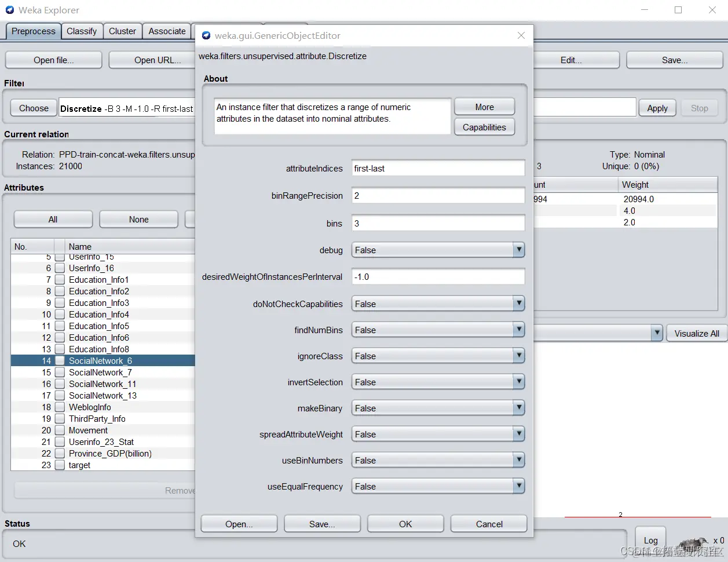Viewport: 728px width, 562px height.
Task: Tick the checkbox for SocialNetwork_6
Action: tap(60, 361)
